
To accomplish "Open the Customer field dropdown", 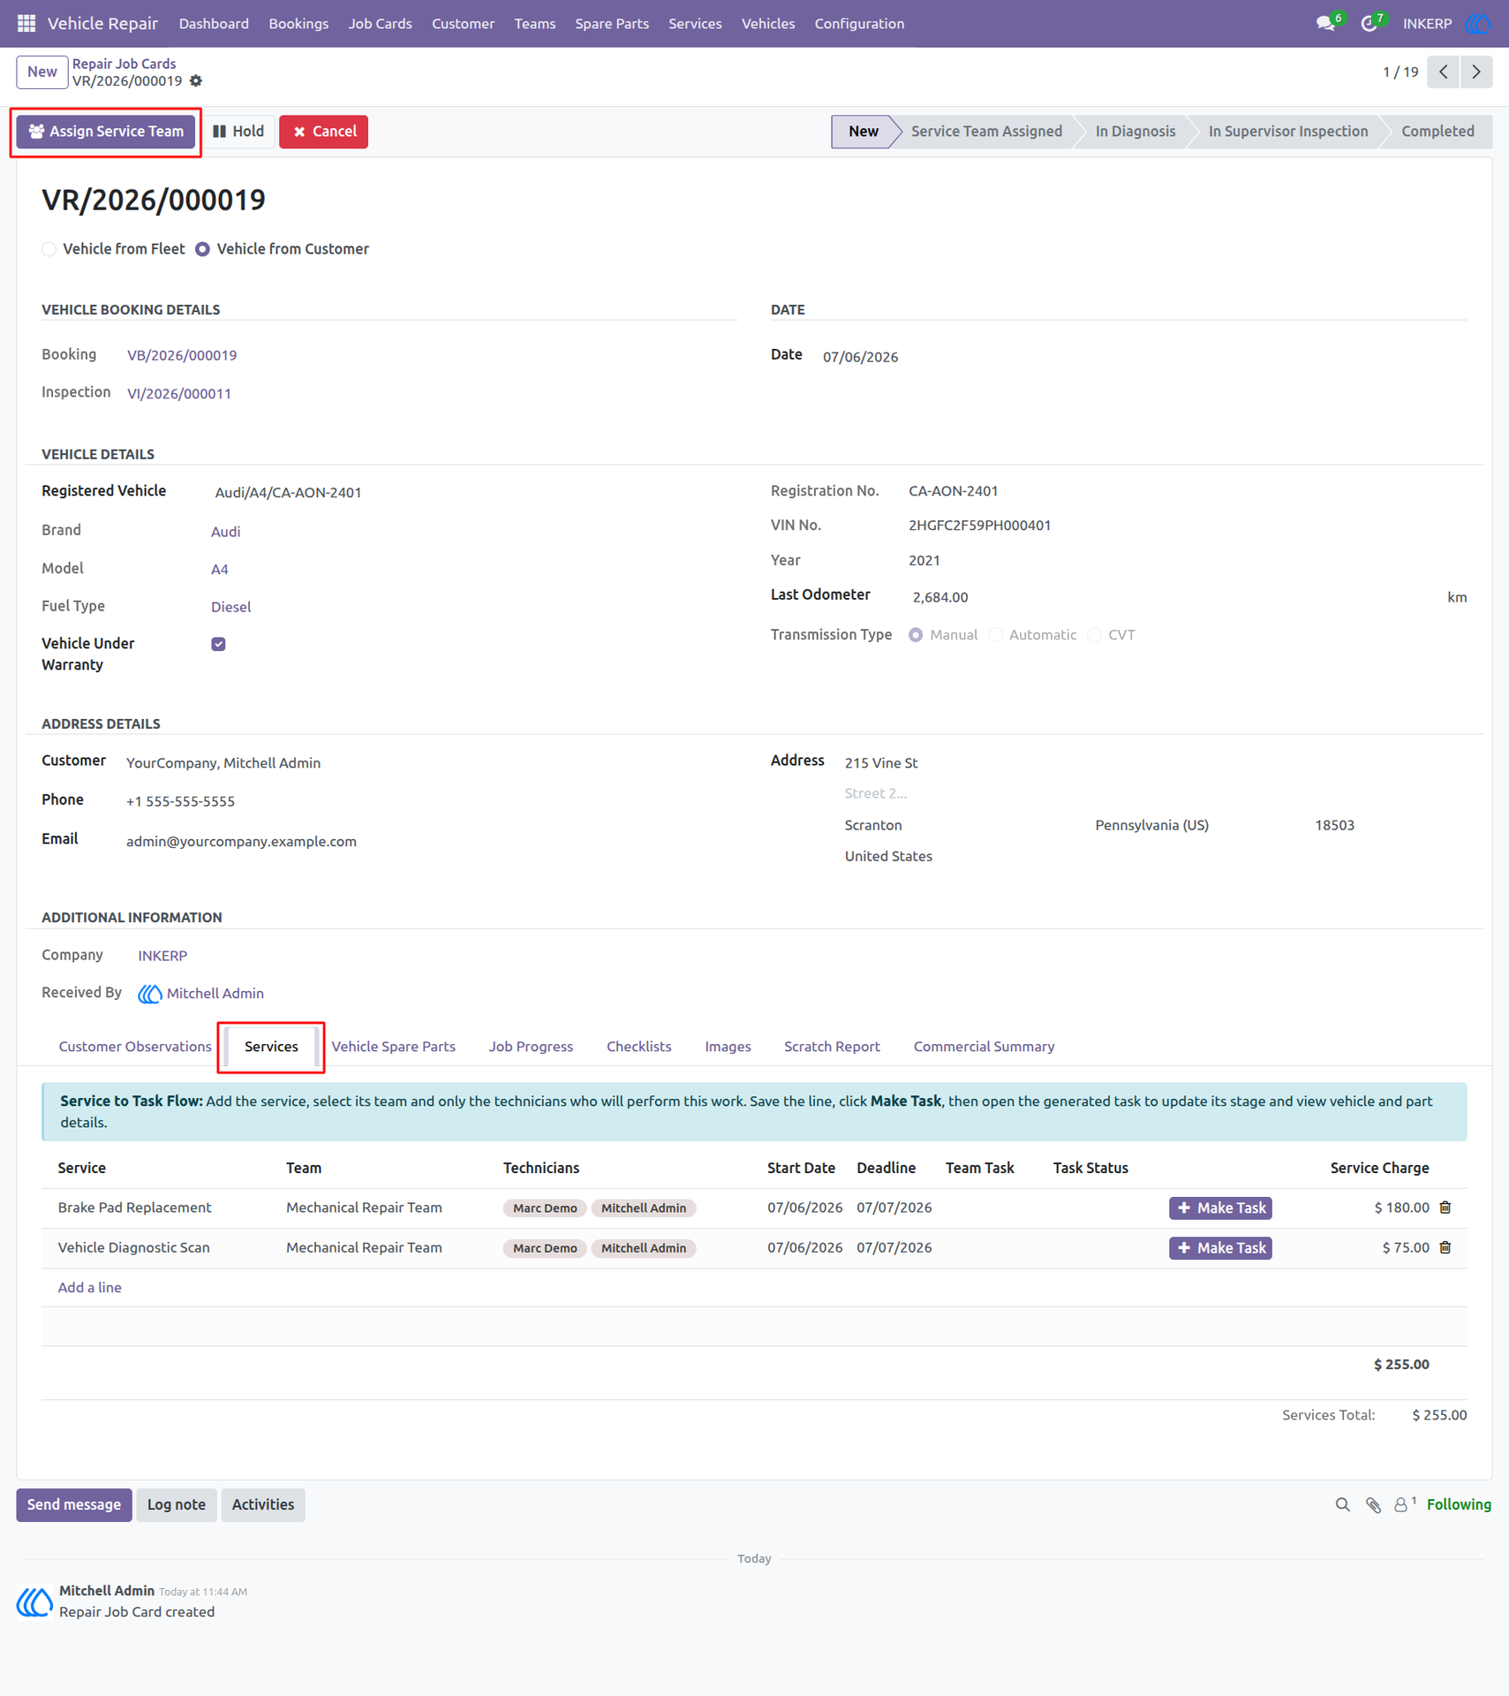I will (432, 762).
